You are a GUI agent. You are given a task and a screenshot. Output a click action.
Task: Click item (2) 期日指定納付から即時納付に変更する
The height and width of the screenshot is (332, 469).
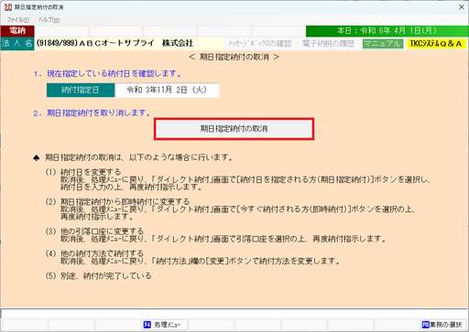pos(117,201)
